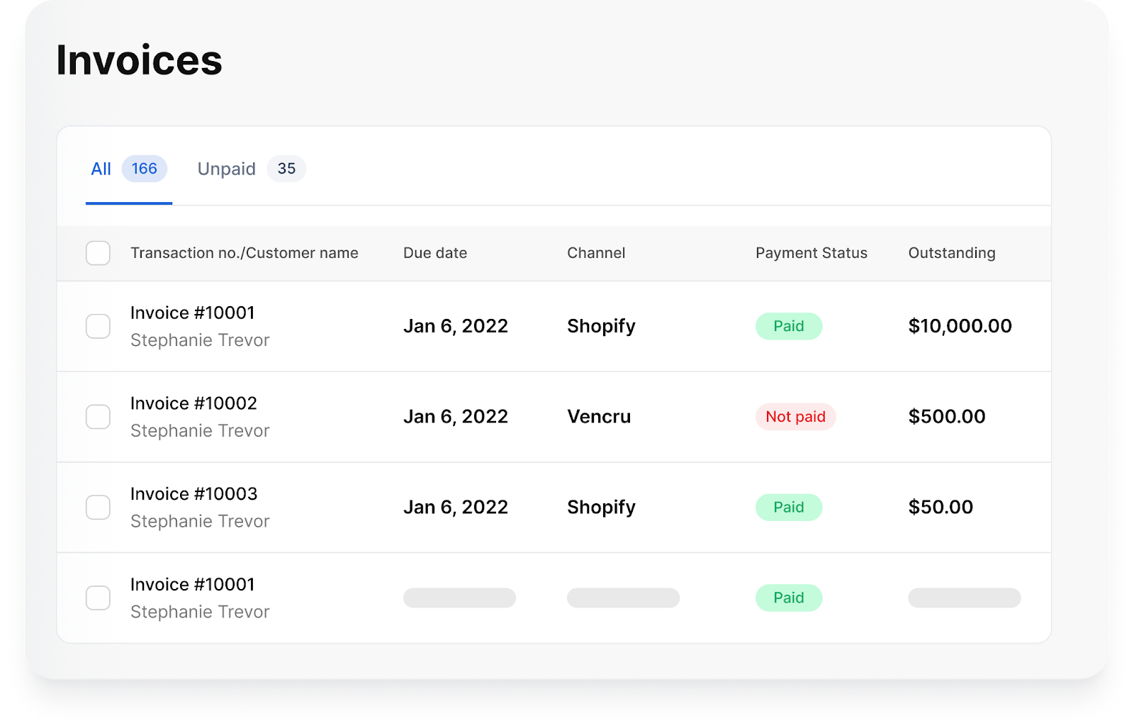Click the Channel column header
Viewport: 1134px width, 728px height.
pos(596,253)
